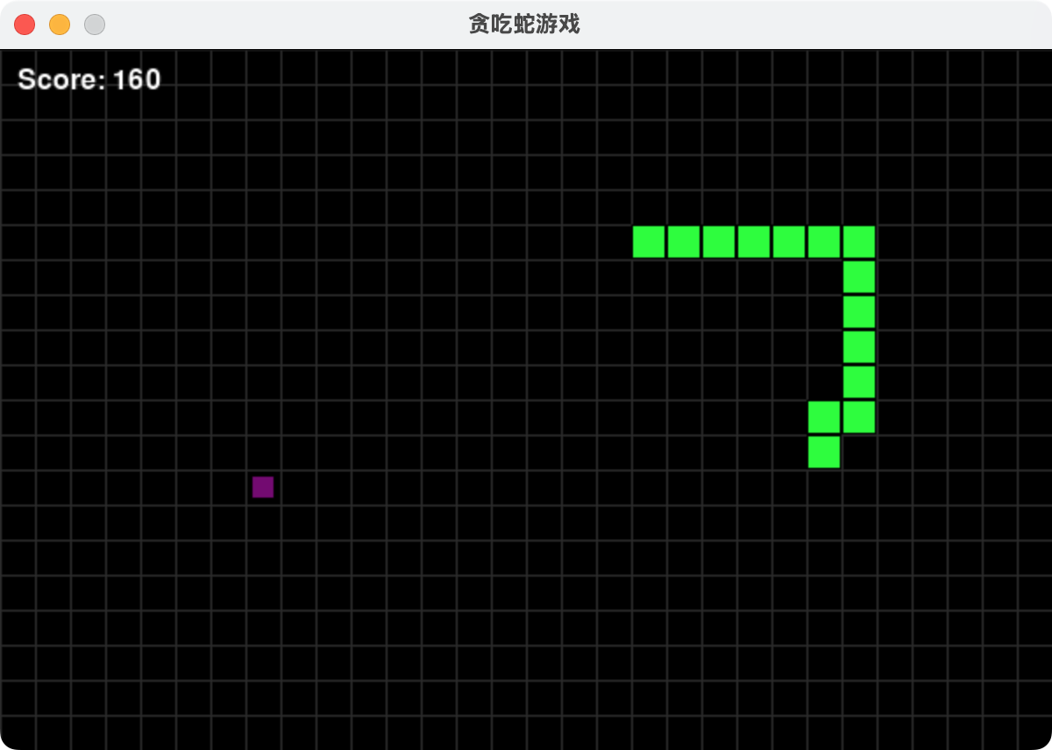Click the bottom segment of the snake's vertical column
The image size is (1052, 750).
point(859,417)
